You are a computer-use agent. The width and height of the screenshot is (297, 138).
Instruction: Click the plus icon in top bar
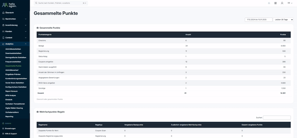pos(269,3)
